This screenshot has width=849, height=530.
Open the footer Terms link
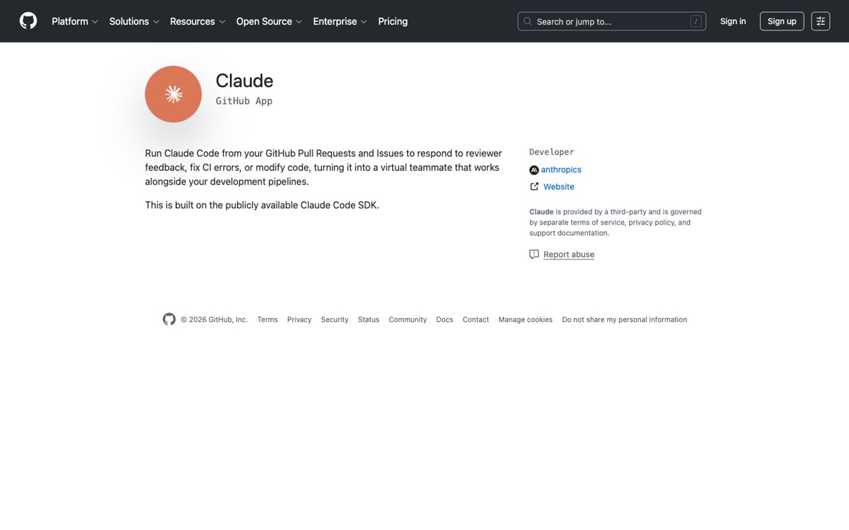[x=267, y=319]
